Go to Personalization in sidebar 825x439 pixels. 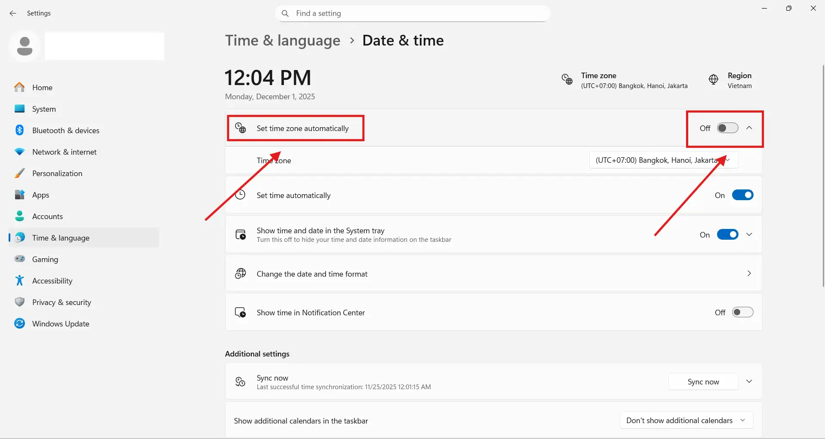pos(57,173)
